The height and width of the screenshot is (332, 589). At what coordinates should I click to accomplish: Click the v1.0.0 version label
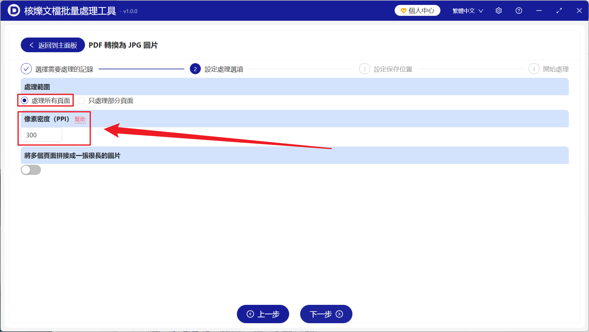129,11
